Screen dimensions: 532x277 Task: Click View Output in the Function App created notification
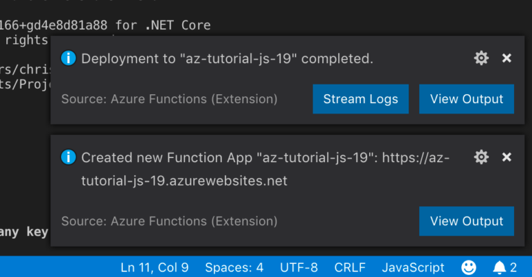[466, 222]
